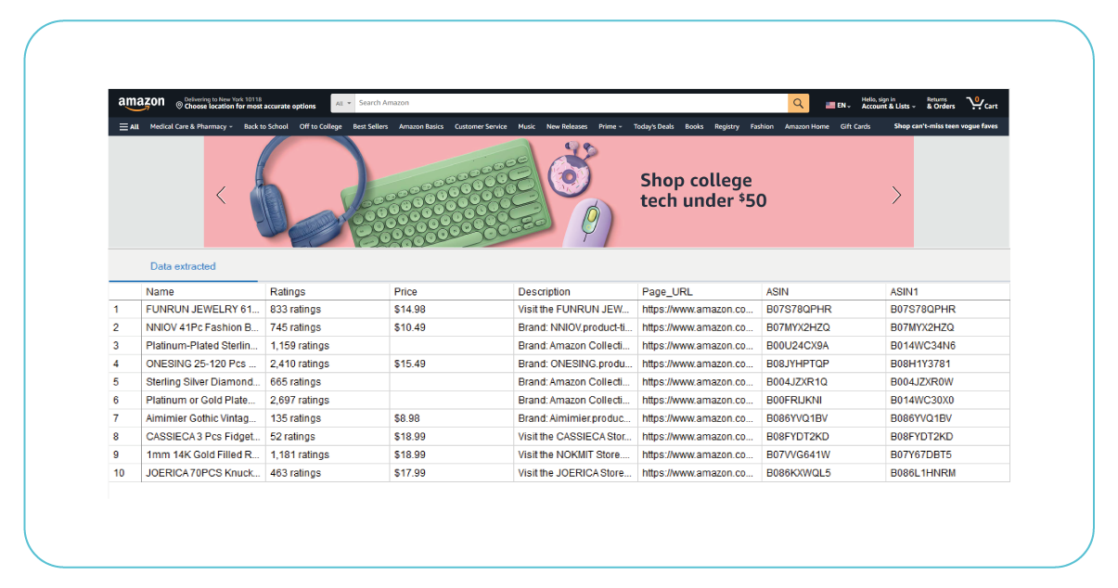Viewport: 1118px width, 588px height.
Task: Click the $14.98 price cell
Action: click(452, 309)
